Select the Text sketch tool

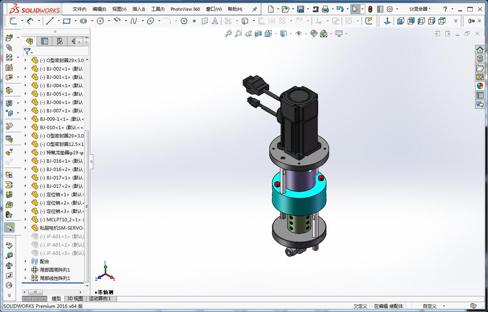pyautogui.click(x=215, y=21)
